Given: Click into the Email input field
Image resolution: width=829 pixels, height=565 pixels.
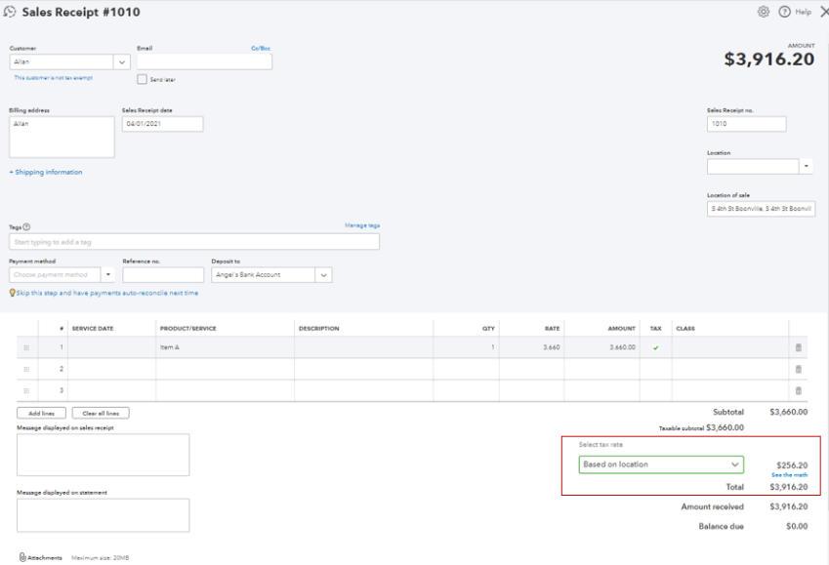Looking at the screenshot, I should click(205, 61).
